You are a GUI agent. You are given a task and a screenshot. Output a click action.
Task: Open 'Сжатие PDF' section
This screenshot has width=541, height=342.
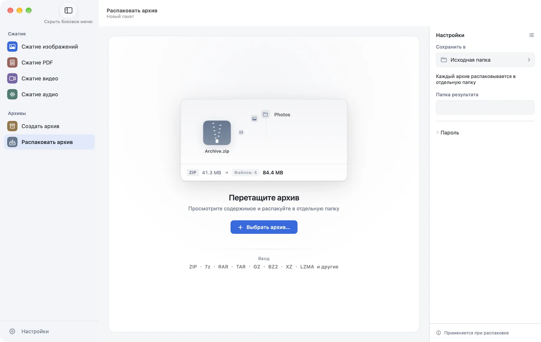click(49, 63)
